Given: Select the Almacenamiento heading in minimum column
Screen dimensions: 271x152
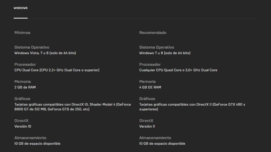Looking at the screenshot, I should (x=30, y=138).
